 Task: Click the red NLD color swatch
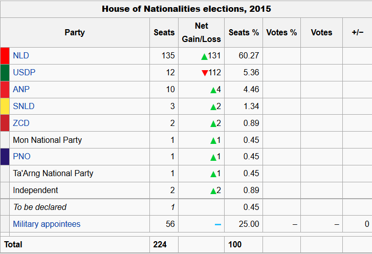[5, 56]
